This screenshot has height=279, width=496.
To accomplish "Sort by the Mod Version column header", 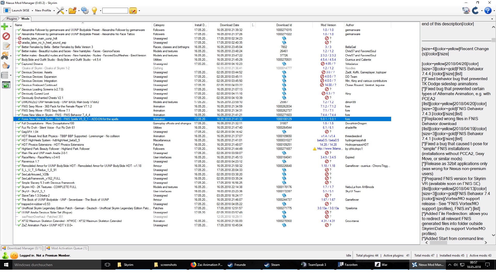I will coord(328,25).
